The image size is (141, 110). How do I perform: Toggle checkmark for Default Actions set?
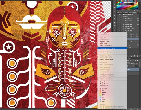[118, 15]
